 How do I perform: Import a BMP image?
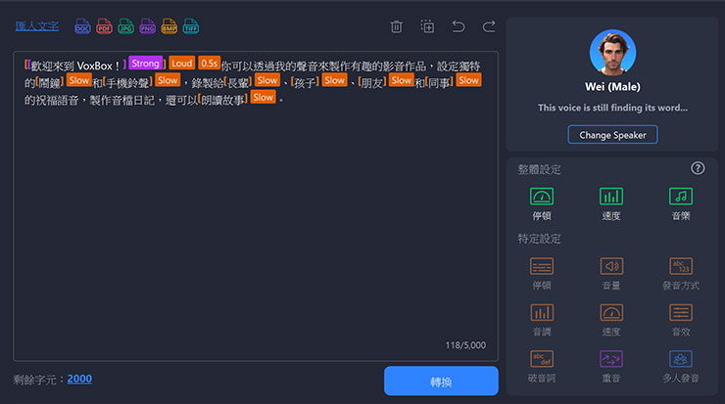pyautogui.click(x=169, y=26)
